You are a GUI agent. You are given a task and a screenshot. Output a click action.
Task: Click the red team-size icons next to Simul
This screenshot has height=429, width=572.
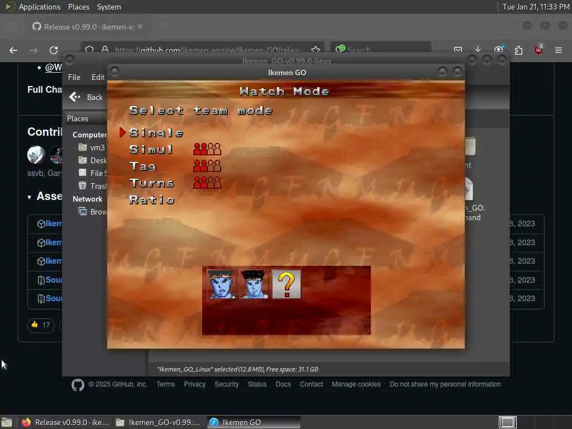207,149
